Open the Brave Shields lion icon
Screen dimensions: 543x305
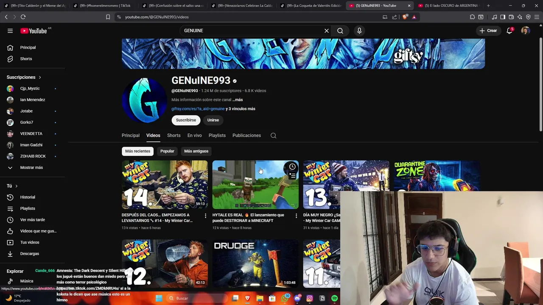(405, 17)
